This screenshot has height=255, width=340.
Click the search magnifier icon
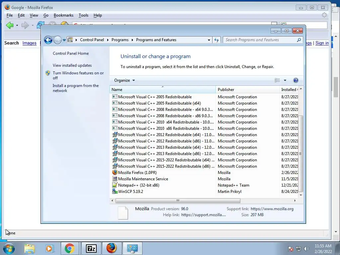pyautogui.click(x=299, y=40)
